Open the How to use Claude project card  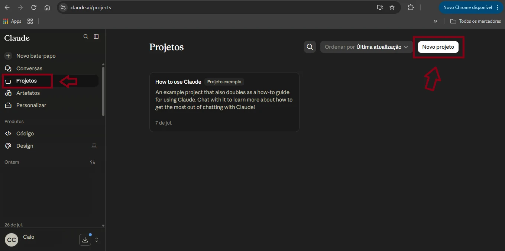[224, 102]
